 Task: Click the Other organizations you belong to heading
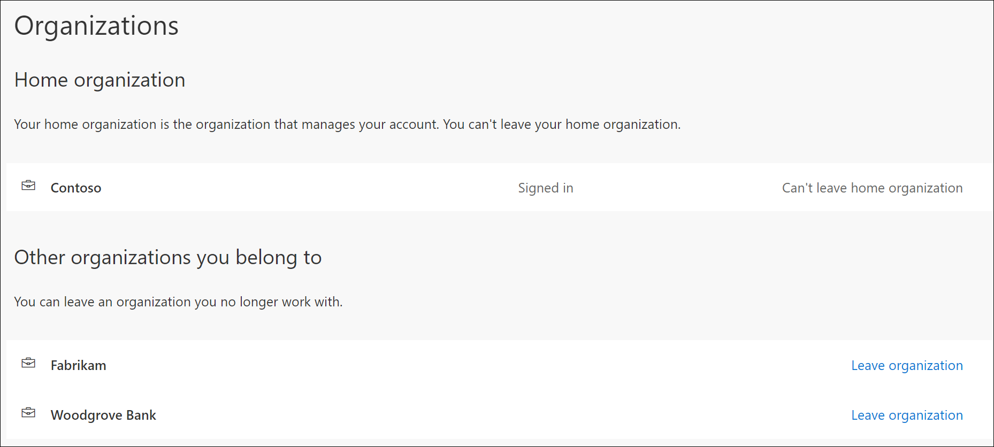click(168, 257)
